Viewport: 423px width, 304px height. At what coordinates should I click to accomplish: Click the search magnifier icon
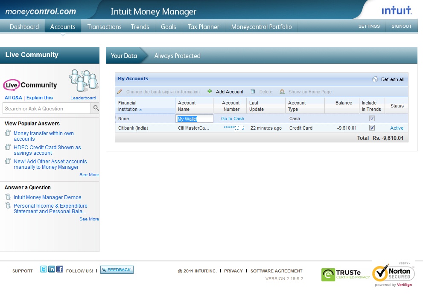(96, 108)
